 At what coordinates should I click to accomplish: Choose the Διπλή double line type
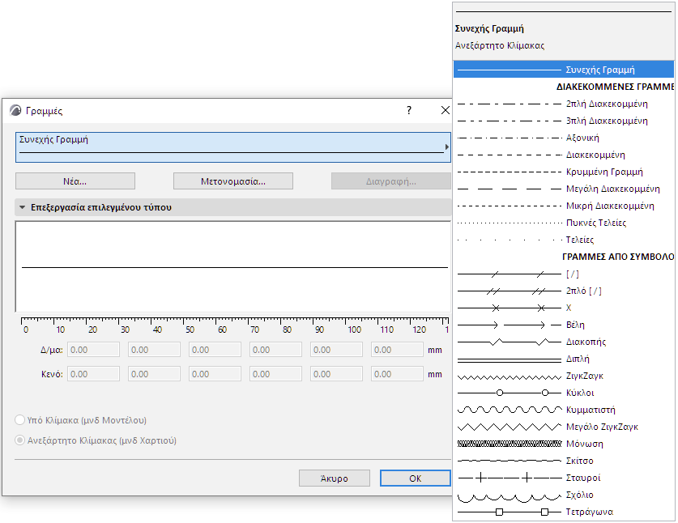[564, 359]
